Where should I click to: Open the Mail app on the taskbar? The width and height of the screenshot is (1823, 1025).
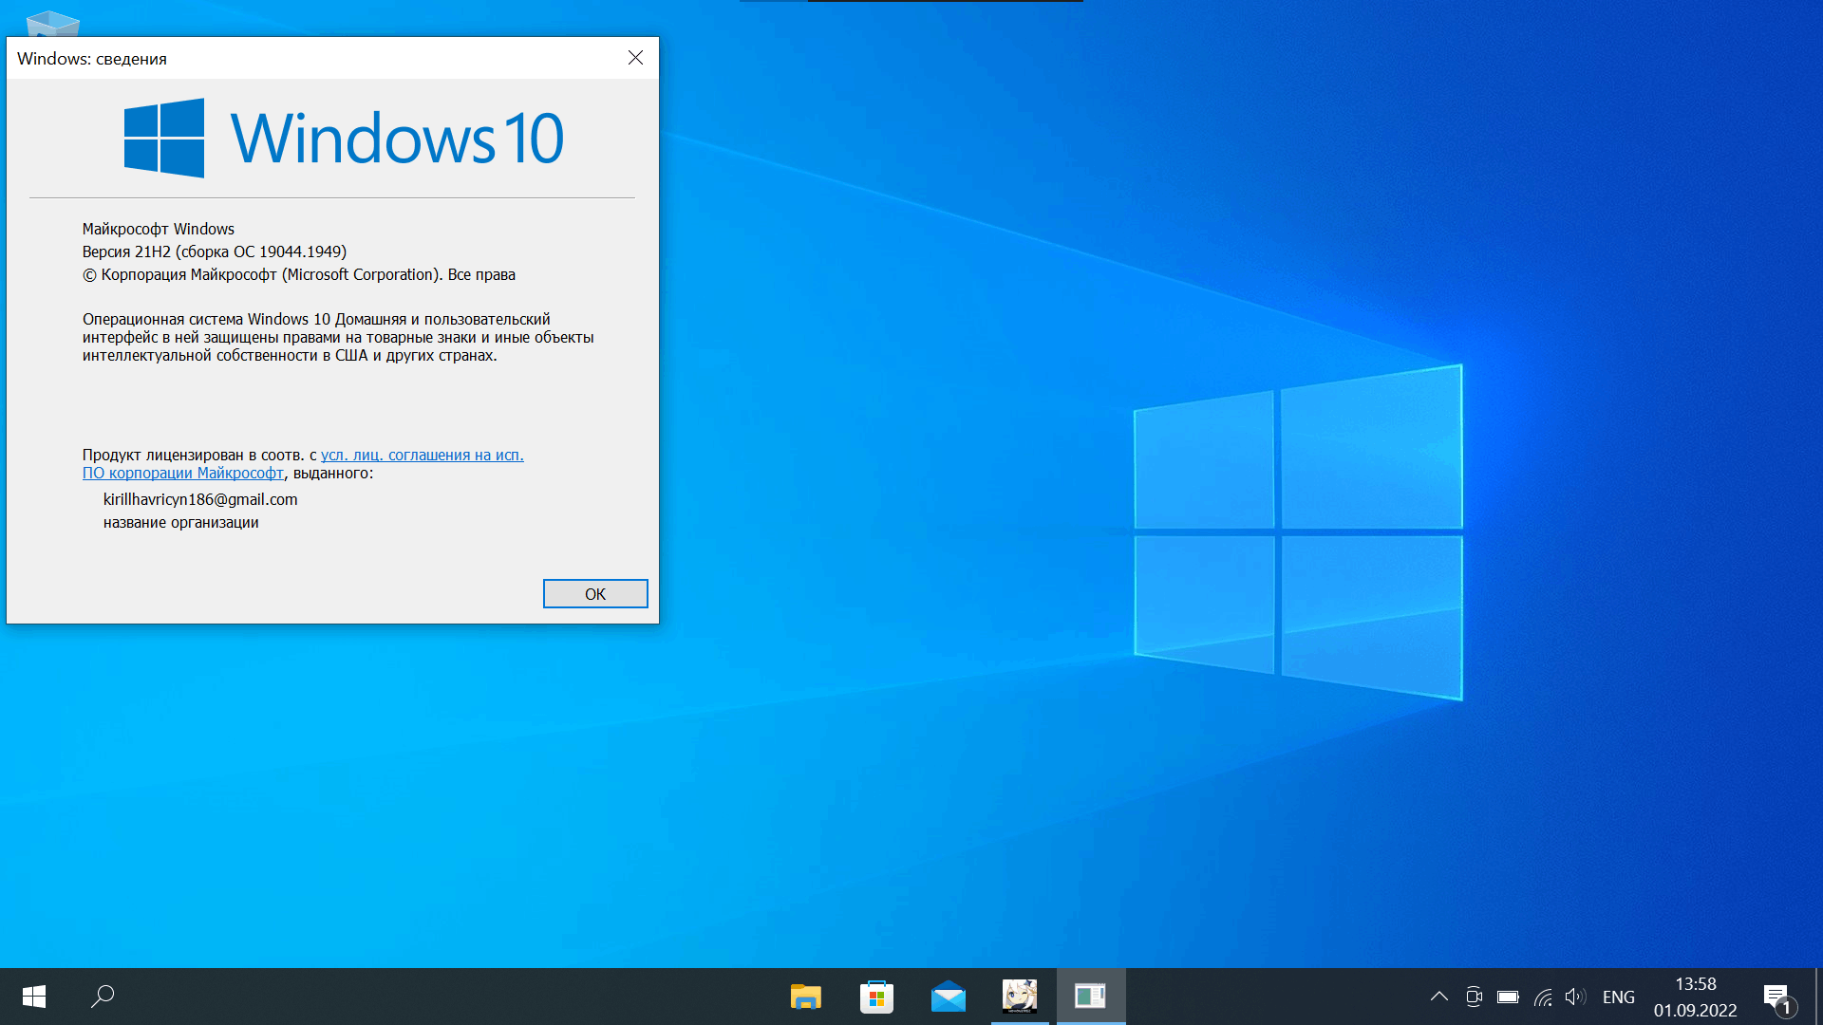coord(948,997)
